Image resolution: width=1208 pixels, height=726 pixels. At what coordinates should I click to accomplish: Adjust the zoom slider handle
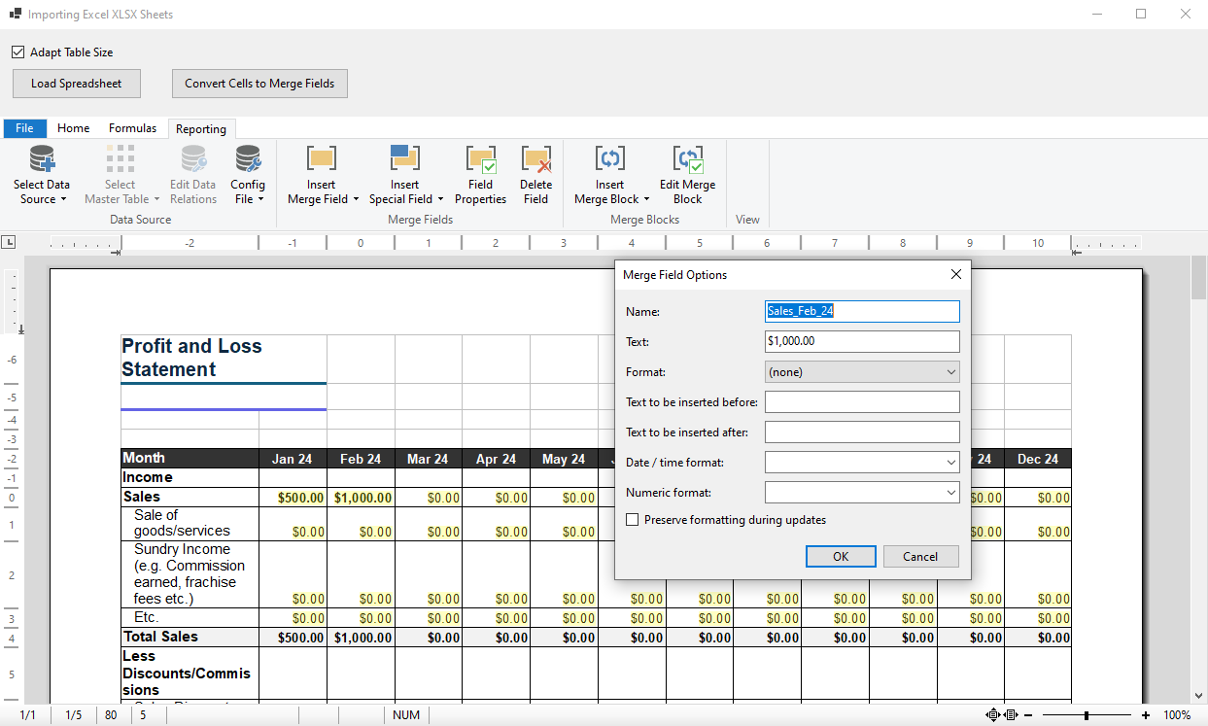point(1086,715)
